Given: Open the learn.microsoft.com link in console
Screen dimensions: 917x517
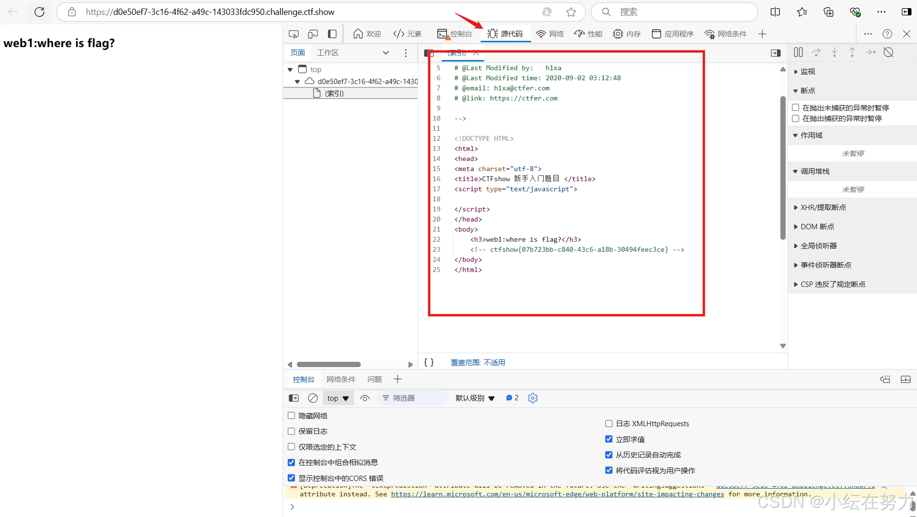Looking at the screenshot, I should point(557,494).
